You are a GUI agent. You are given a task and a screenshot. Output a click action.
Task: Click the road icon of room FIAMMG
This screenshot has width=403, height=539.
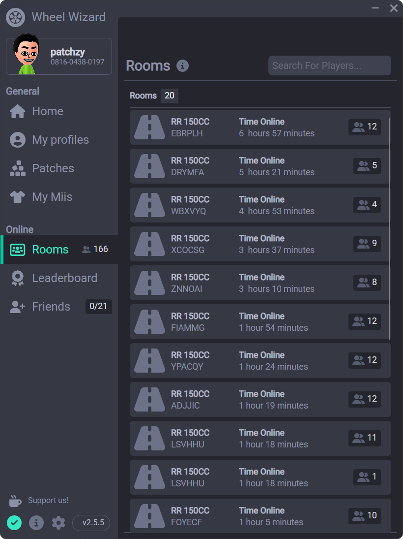150,322
